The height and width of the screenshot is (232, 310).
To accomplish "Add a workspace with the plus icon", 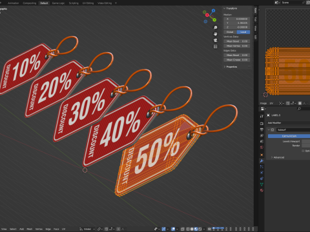I will [116, 3].
